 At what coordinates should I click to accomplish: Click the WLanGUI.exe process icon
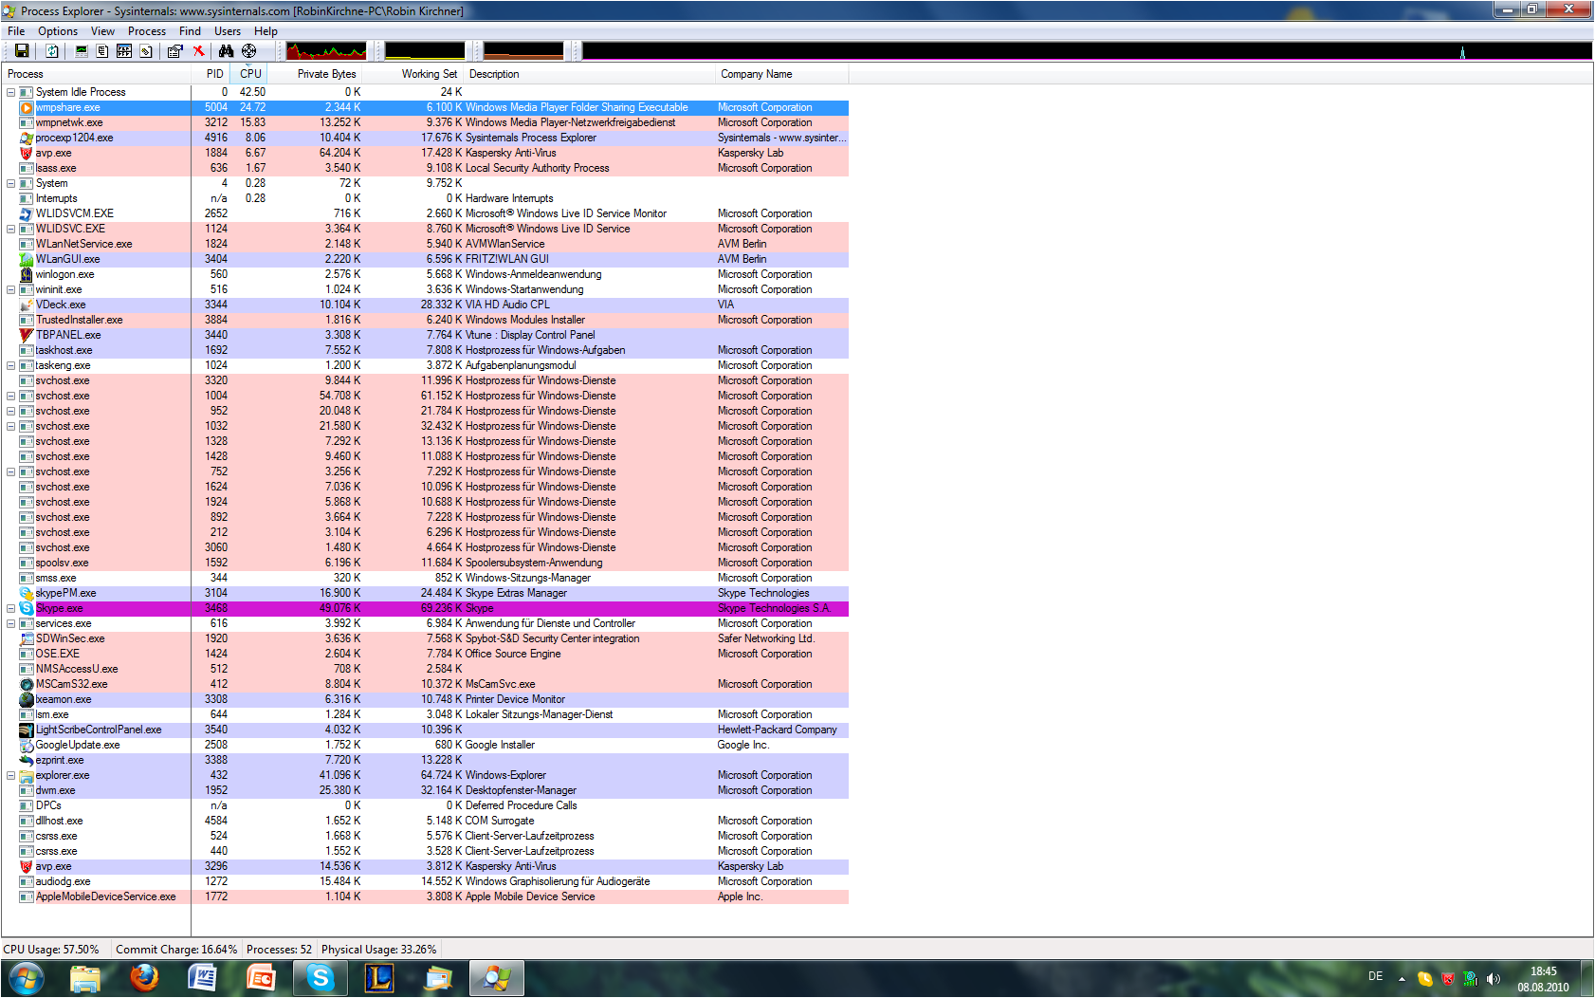27,260
